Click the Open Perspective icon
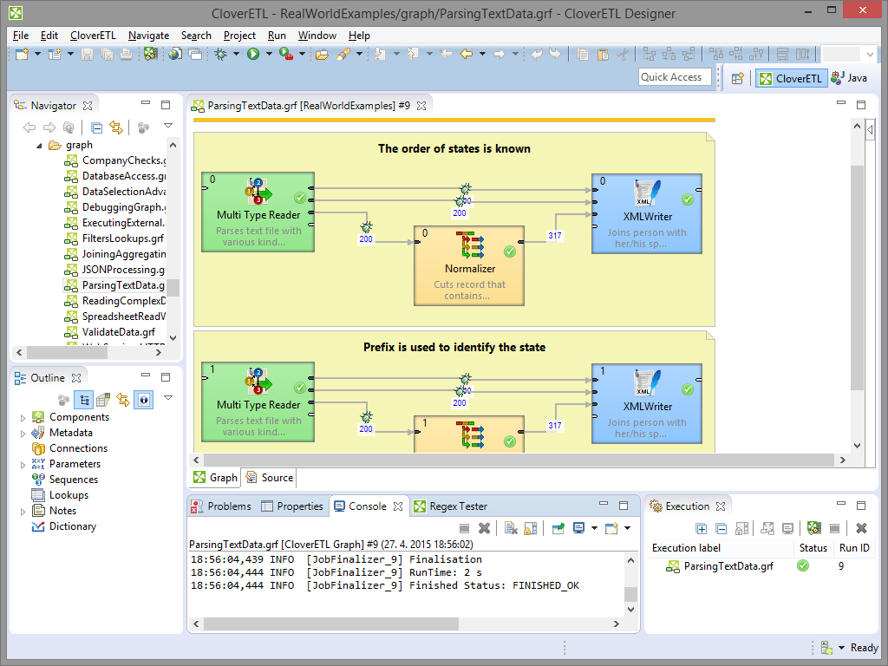 click(737, 78)
